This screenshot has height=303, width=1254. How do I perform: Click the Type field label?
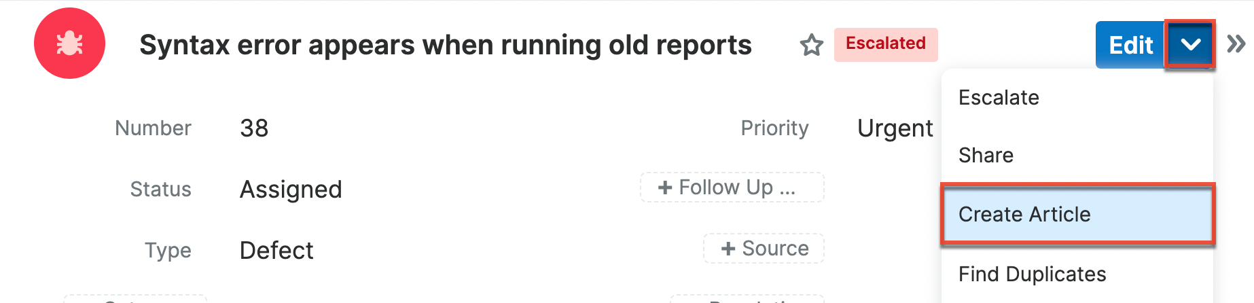coord(168,251)
